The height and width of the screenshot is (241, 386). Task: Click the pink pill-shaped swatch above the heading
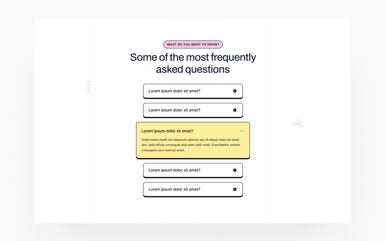coord(193,44)
